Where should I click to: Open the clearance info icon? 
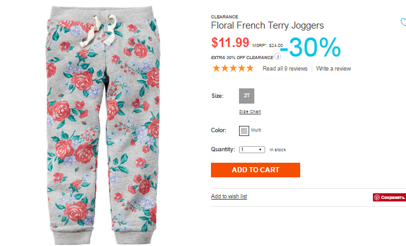(278, 57)
